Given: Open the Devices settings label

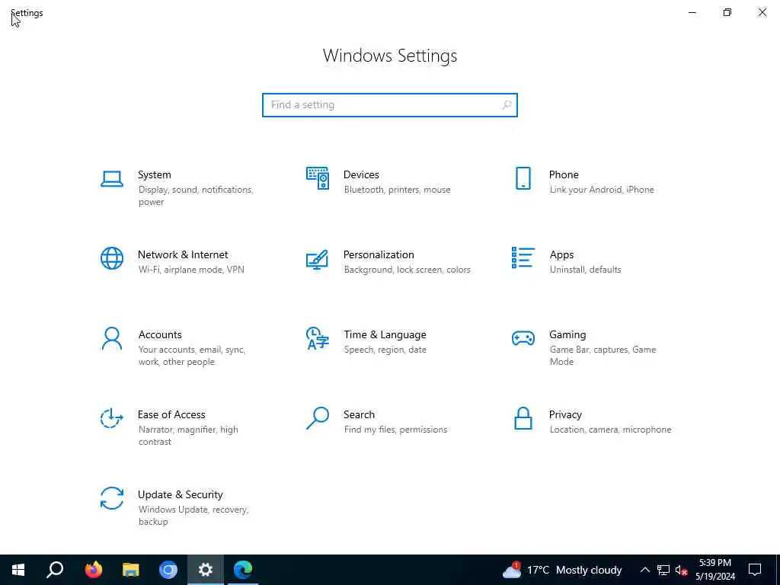Looking at the screenshot, I should pyautogui.click(x=361, y=174).
